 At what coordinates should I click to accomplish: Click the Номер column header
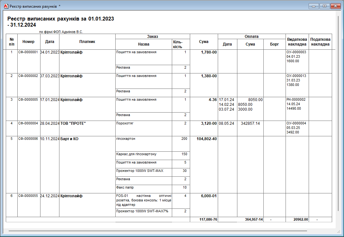[x=29, y=42]
